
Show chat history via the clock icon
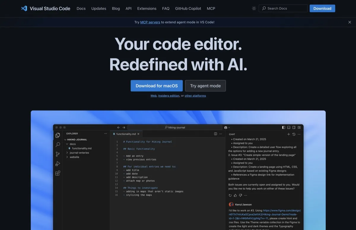coord(294,134)
